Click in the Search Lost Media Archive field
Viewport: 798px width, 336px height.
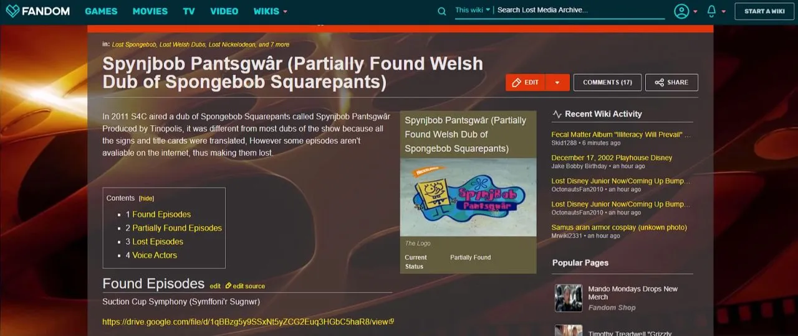point(580,10)
